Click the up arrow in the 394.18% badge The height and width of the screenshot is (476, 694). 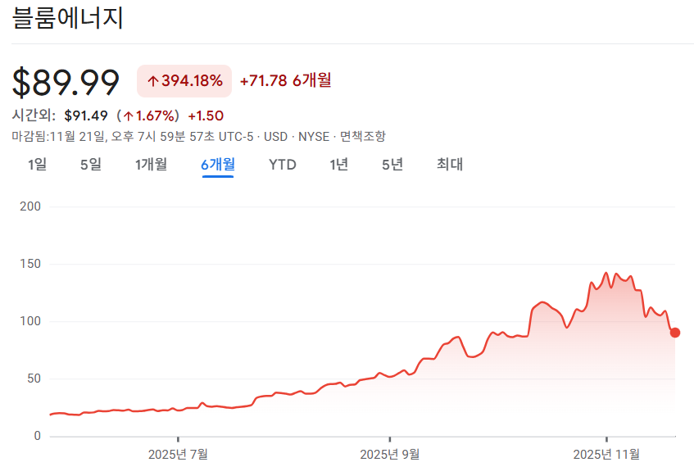pos(152,80)
